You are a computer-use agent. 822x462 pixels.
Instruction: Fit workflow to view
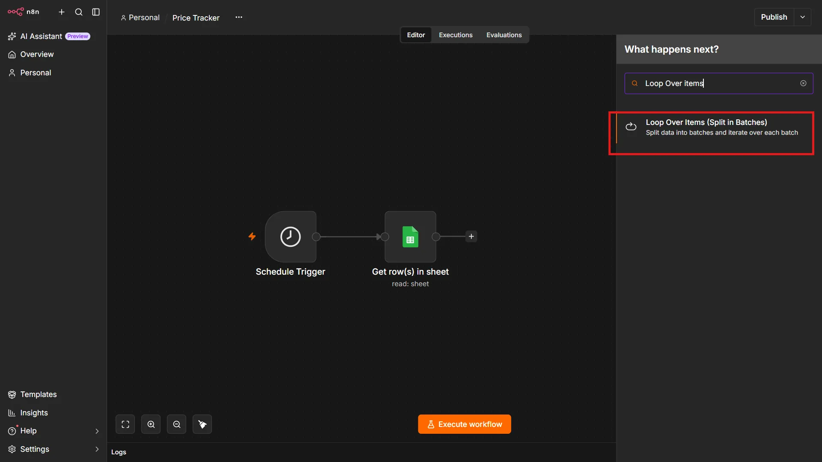(x=125, y=424)
